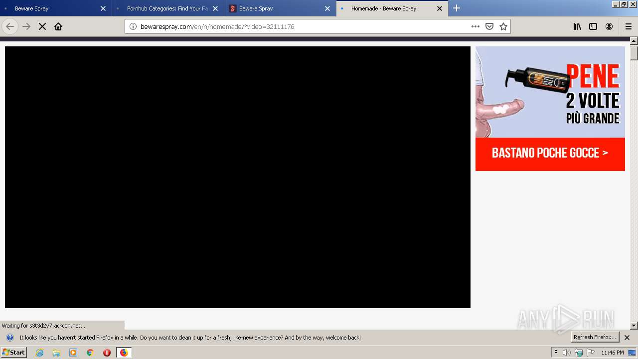Close the Pornhub Categories tab
The height and width of the screenshot is (359, 638).
(215, 8)
